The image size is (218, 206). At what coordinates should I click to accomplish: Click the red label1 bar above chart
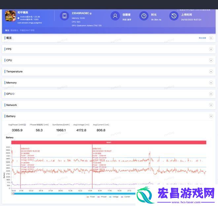pyautogui.click(x=109, y=142)
